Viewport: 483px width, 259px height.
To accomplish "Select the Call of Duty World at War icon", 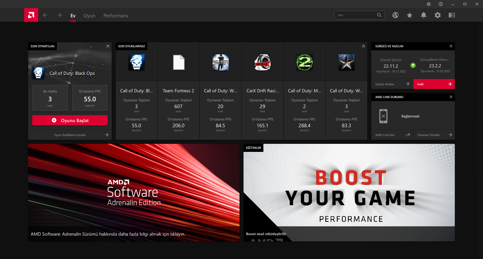I will (221, 62).
